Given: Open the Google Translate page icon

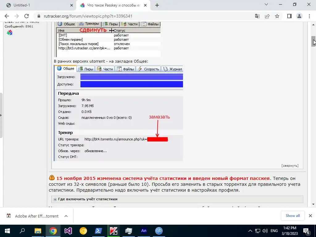Looking at the screenshot, I should [x=257, y=16].
